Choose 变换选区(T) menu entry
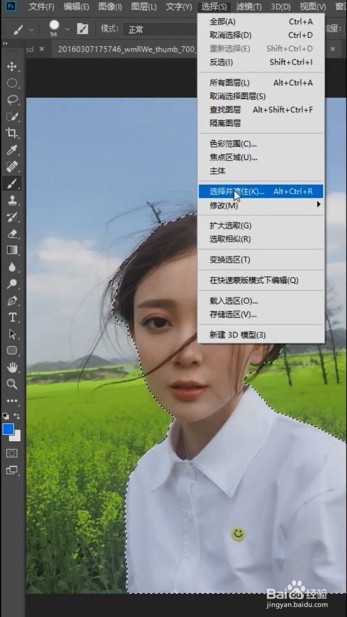347x617 pixels. (261, 260)
